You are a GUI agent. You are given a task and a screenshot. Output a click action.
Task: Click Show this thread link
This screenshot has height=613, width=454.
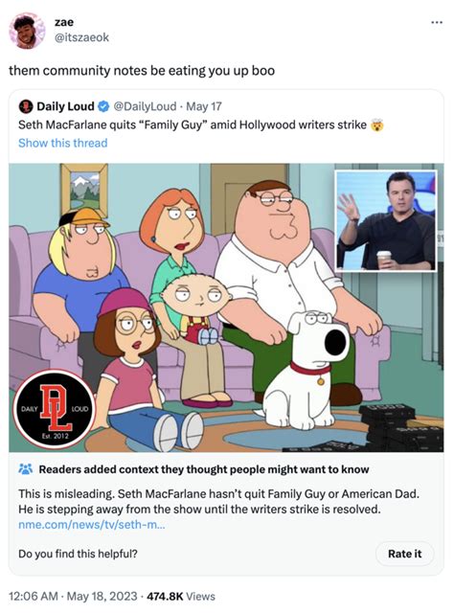63,143
